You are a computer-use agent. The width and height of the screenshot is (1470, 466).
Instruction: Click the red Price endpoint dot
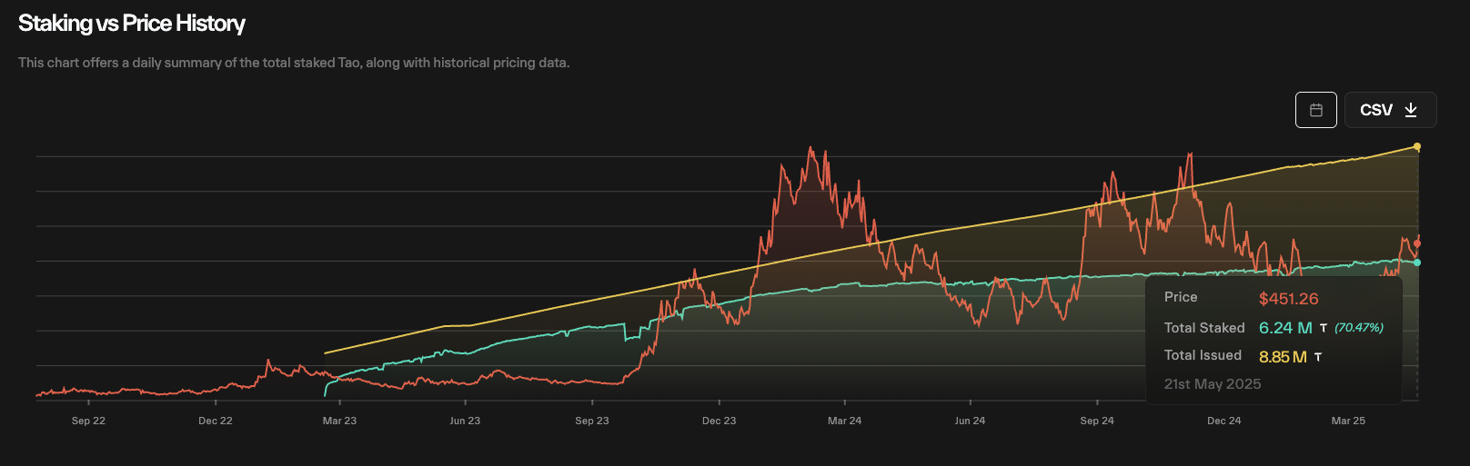[x=1417, y=243]
